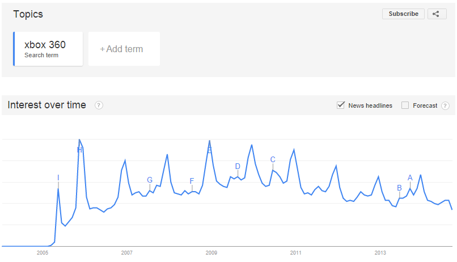
Task: Click the share icon button
Action: [437, 14]
